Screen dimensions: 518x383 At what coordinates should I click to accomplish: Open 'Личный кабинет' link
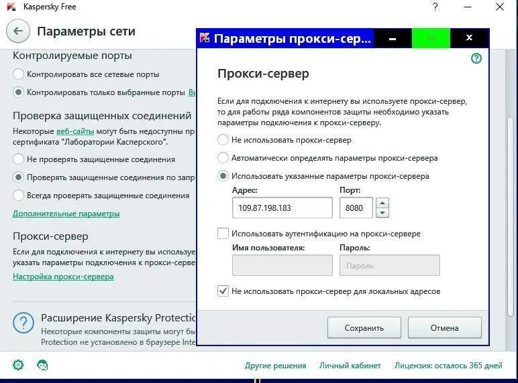(x=350, y=365)
